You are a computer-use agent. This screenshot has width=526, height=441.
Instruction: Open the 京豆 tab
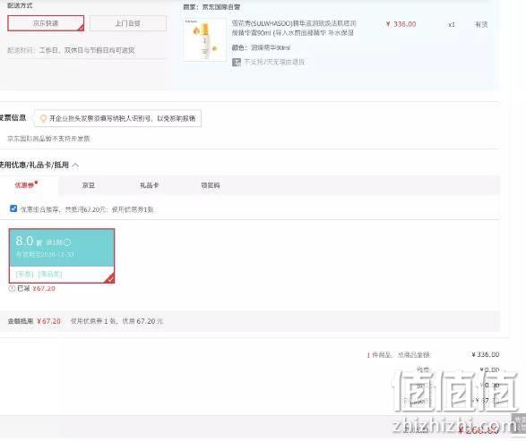pyautogui.click(x=89, y=185)
